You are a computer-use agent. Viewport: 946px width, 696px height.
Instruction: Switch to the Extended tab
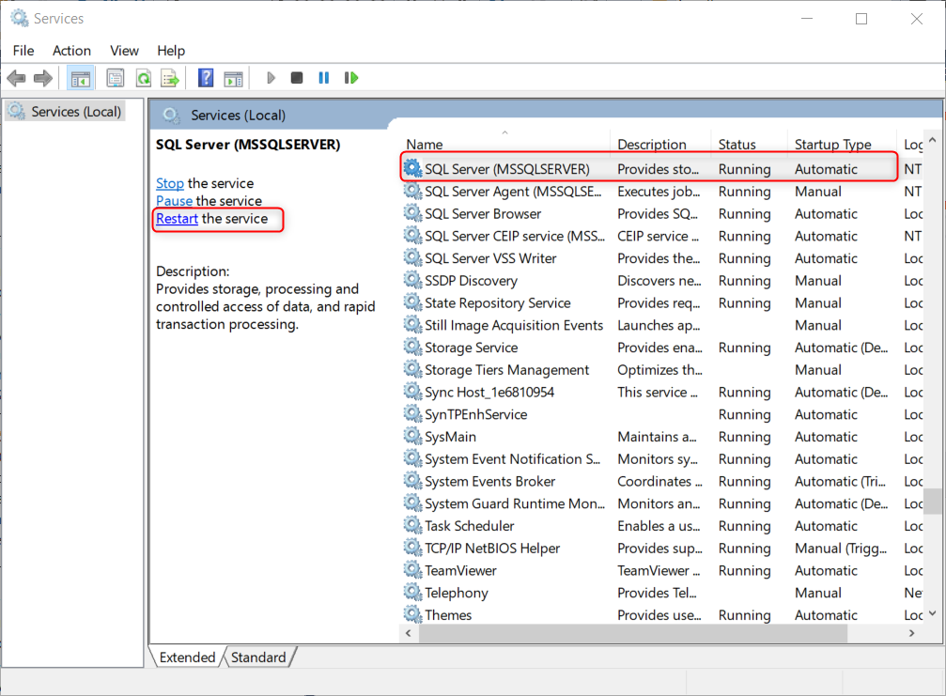tap(187, 657)
